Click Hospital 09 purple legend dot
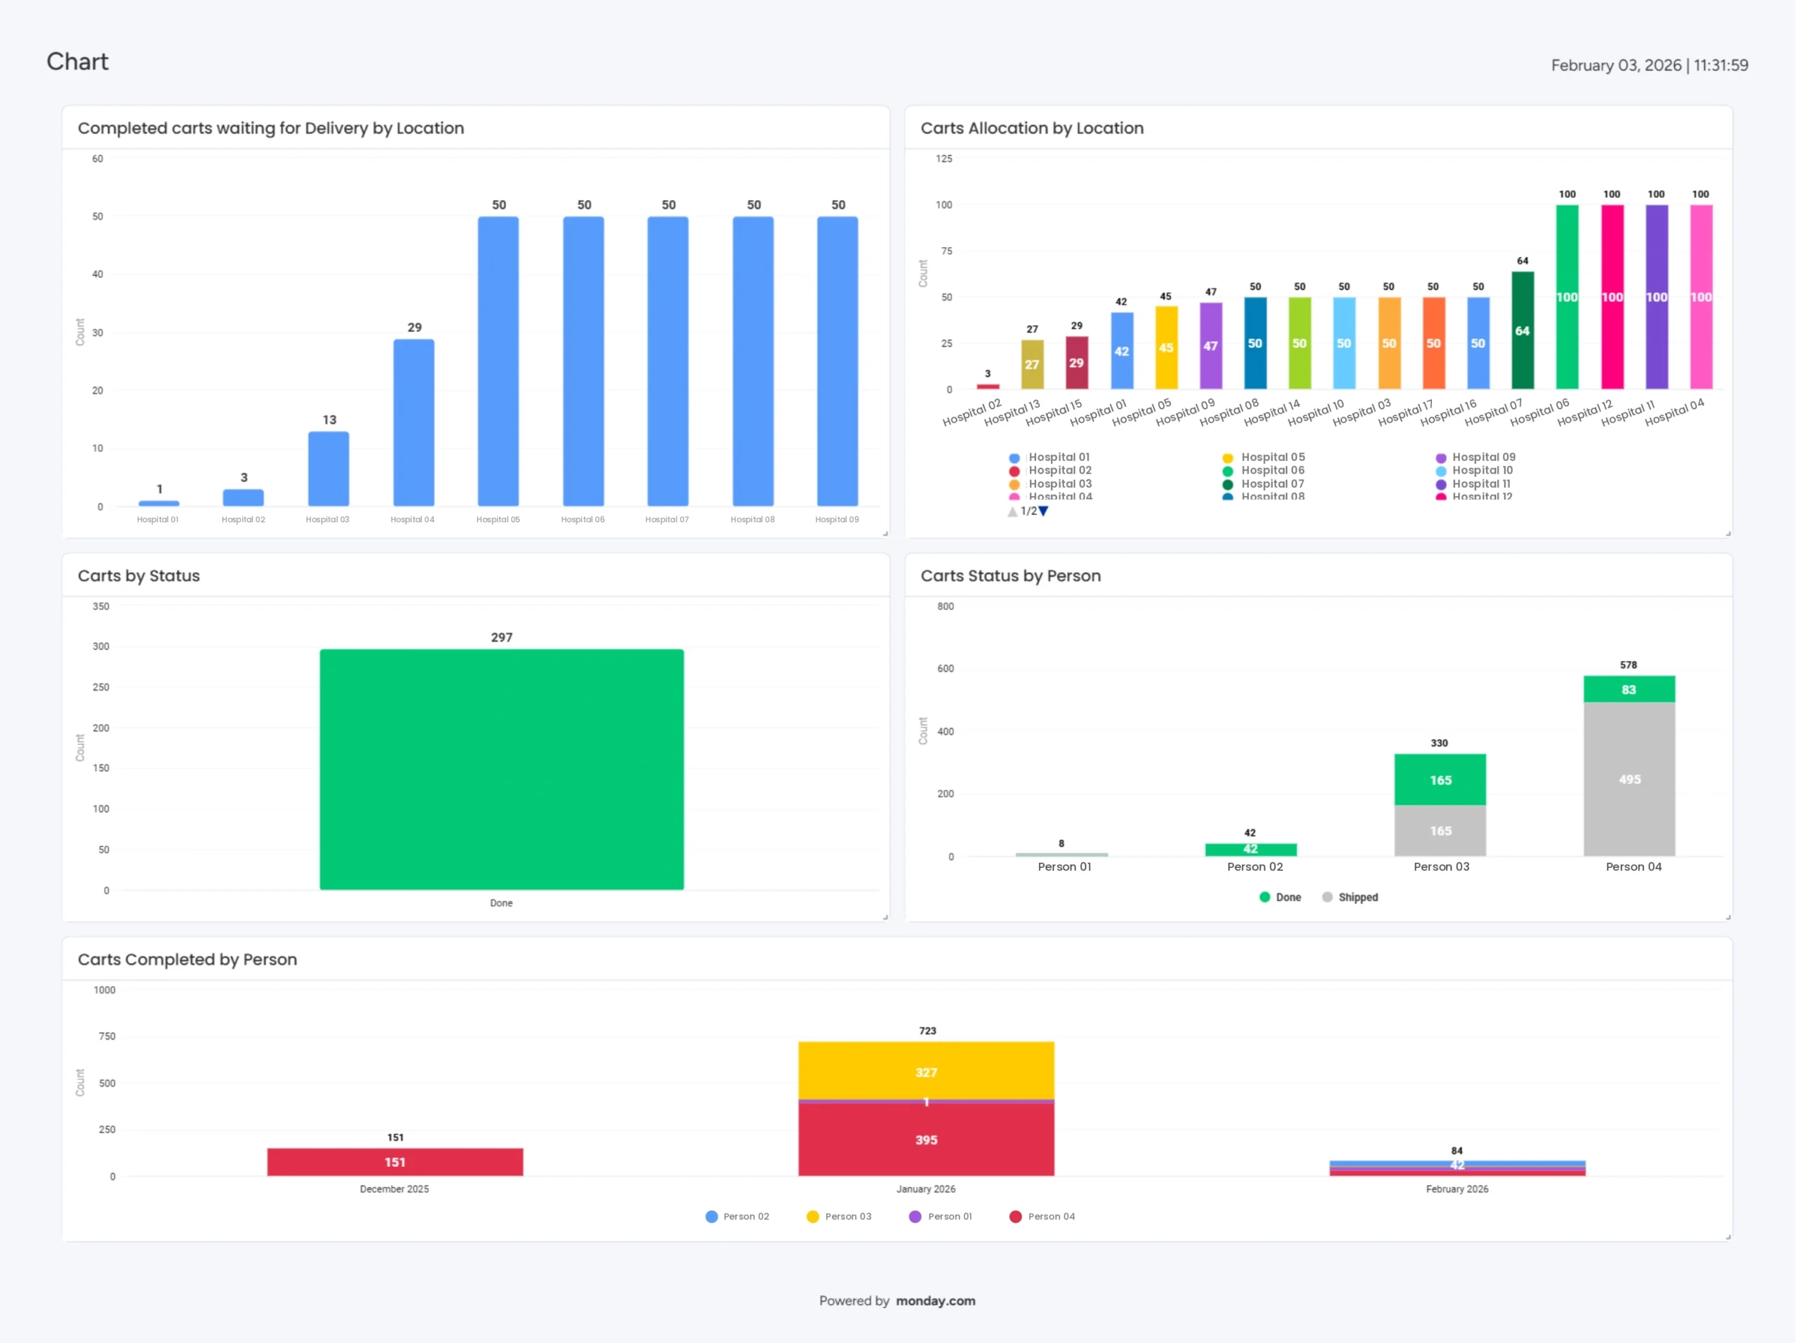The width and height of the screenshot is (1797, 1343). 1440,458
